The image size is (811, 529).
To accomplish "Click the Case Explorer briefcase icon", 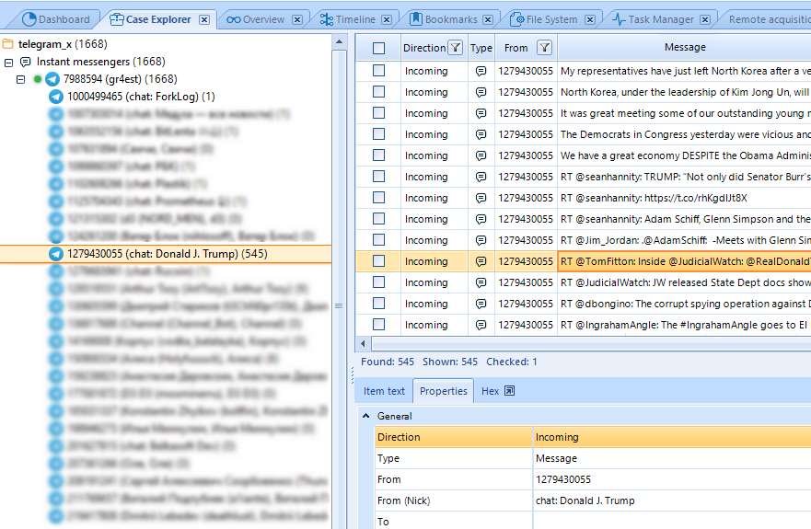I will 117,19.
